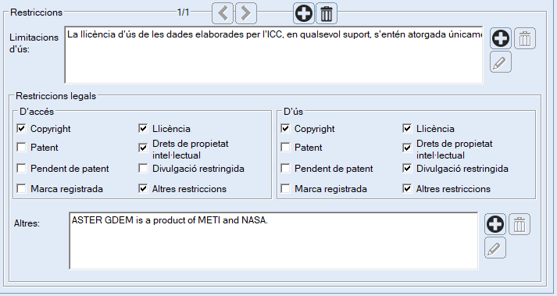Viewport: 557px width, 296px height.
Task: Delete the Limitacions d'ús entry
Action: click(x=525, y=38)
